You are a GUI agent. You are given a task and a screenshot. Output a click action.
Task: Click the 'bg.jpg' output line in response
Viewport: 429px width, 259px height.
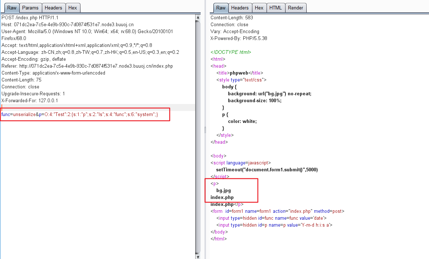(x=224, y=190)
